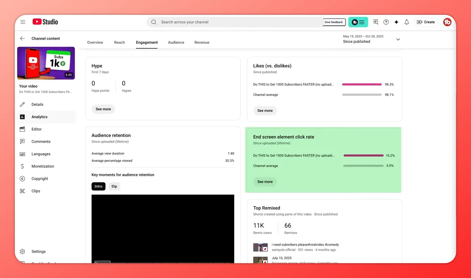
Task: Click See more in Likes card
Action: click(x=265, y=111)
